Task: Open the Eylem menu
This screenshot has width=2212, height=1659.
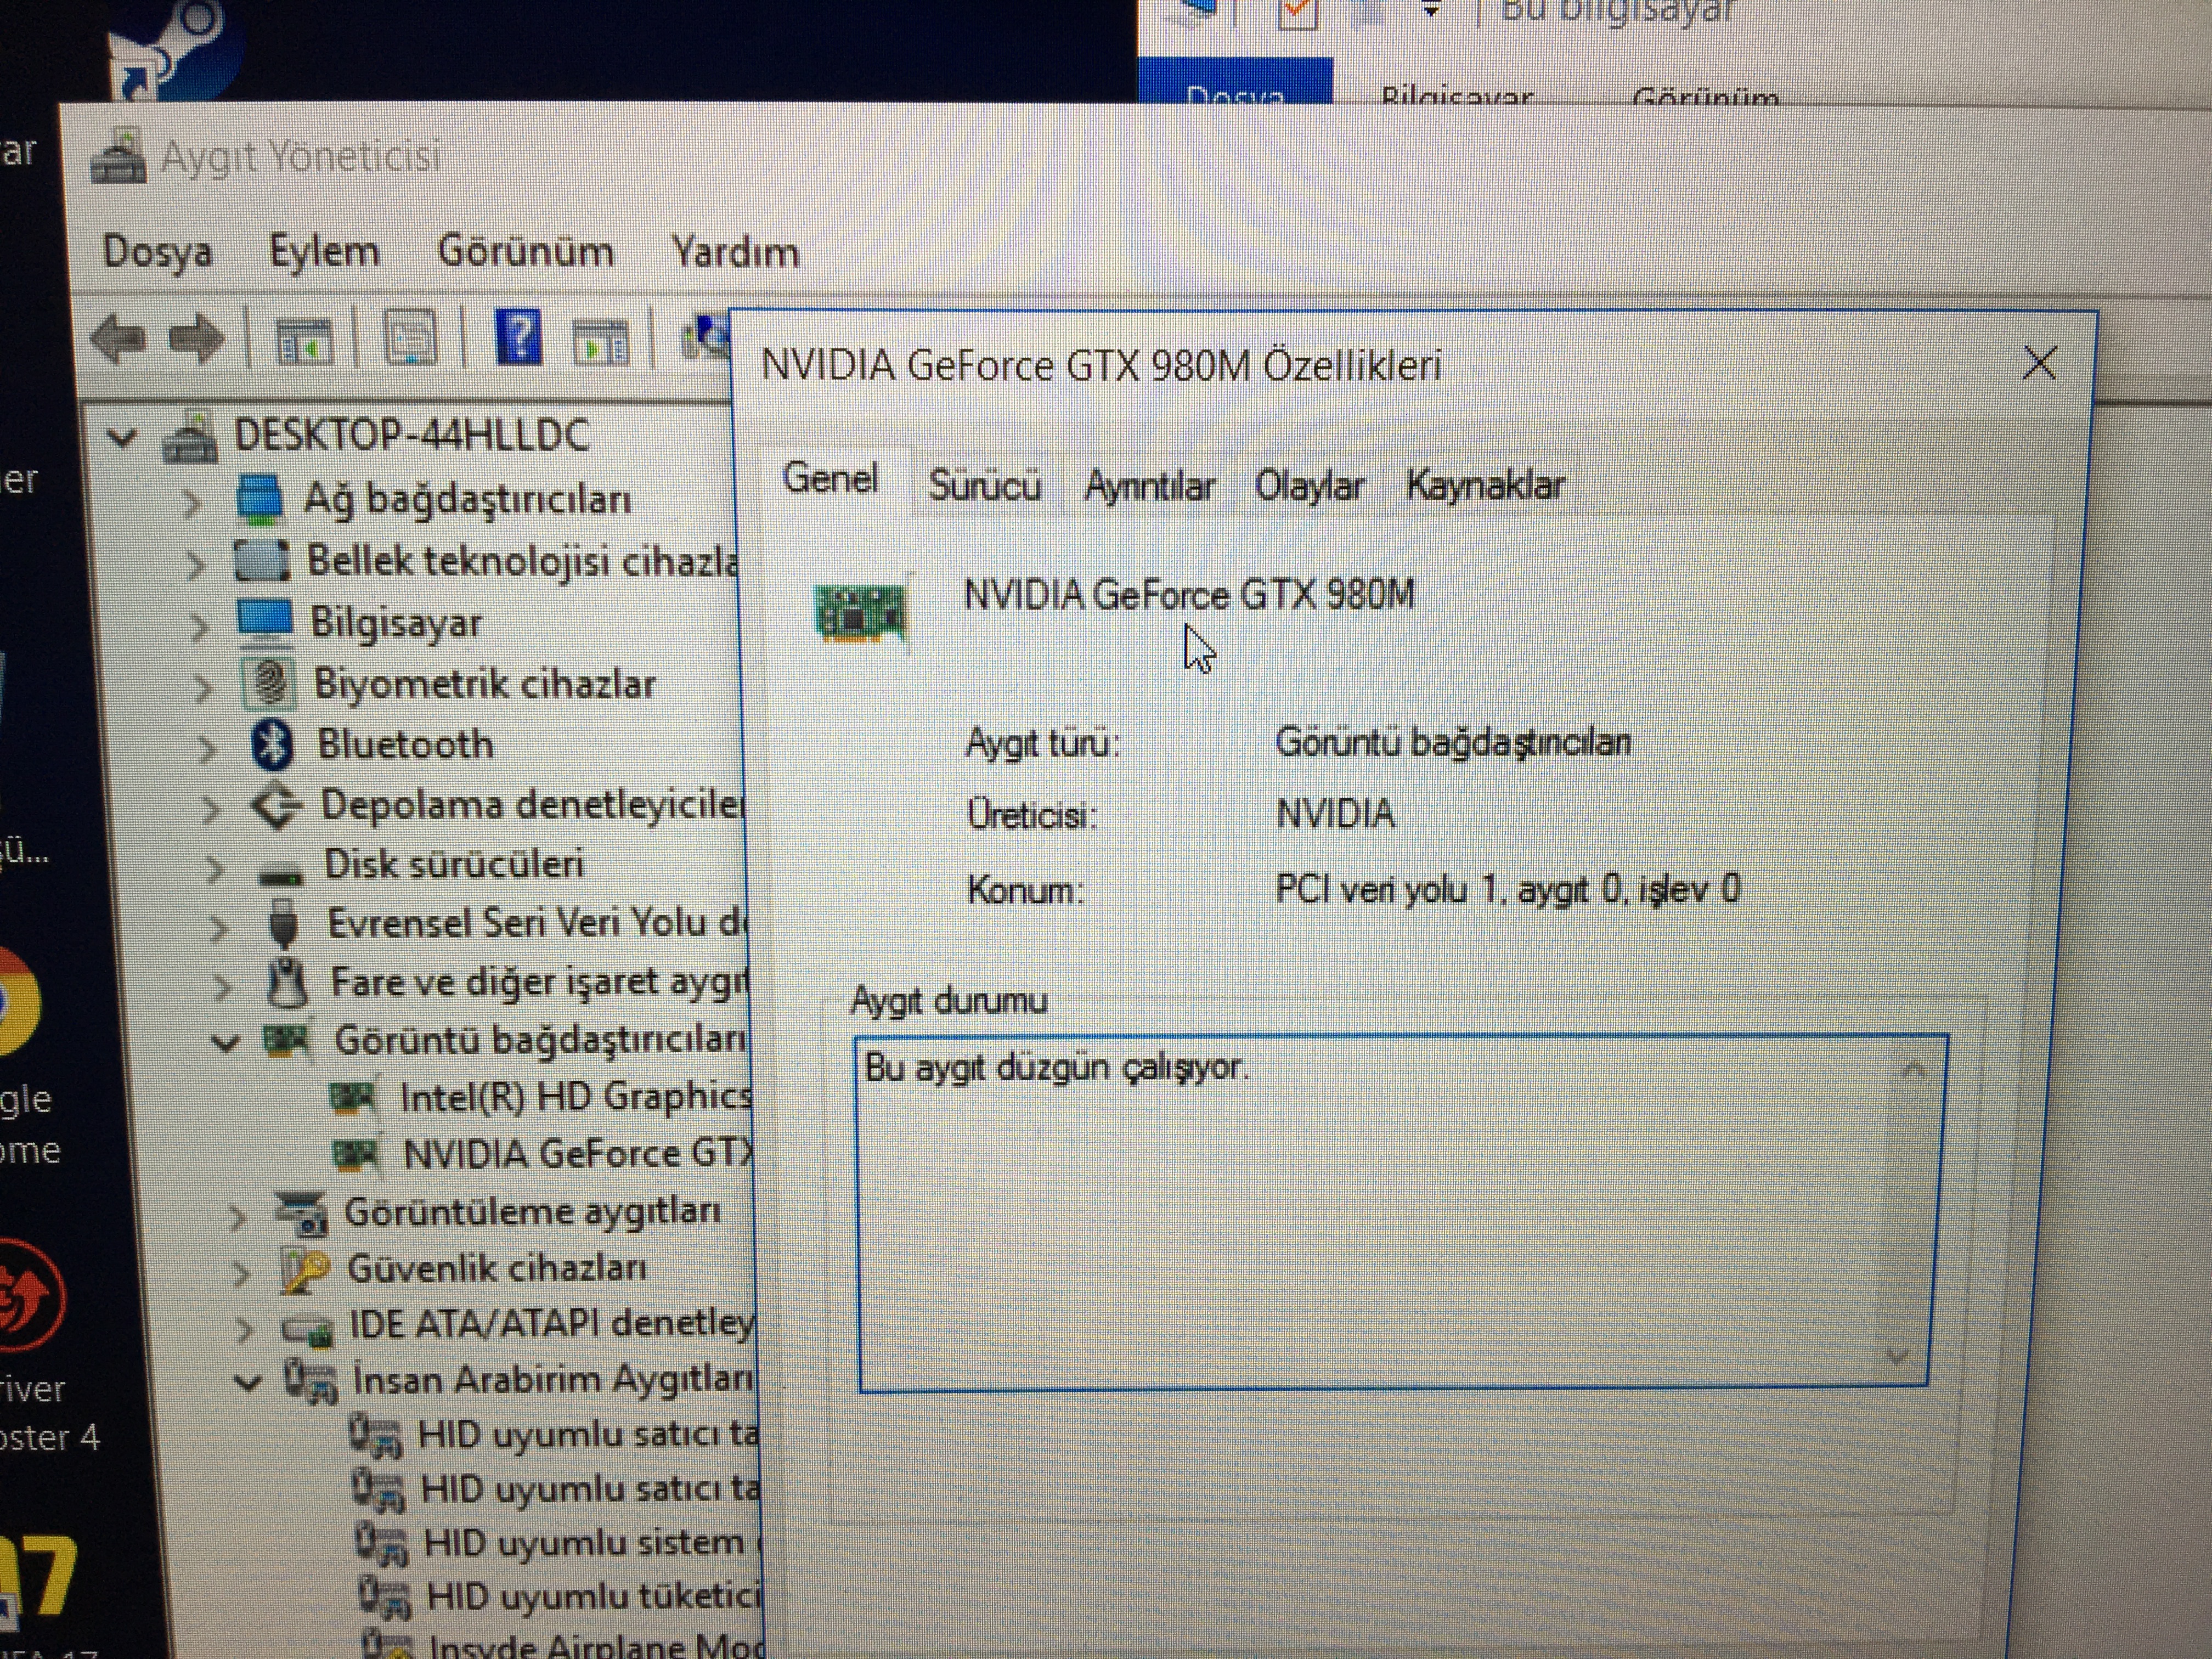Action: (324, 252)
